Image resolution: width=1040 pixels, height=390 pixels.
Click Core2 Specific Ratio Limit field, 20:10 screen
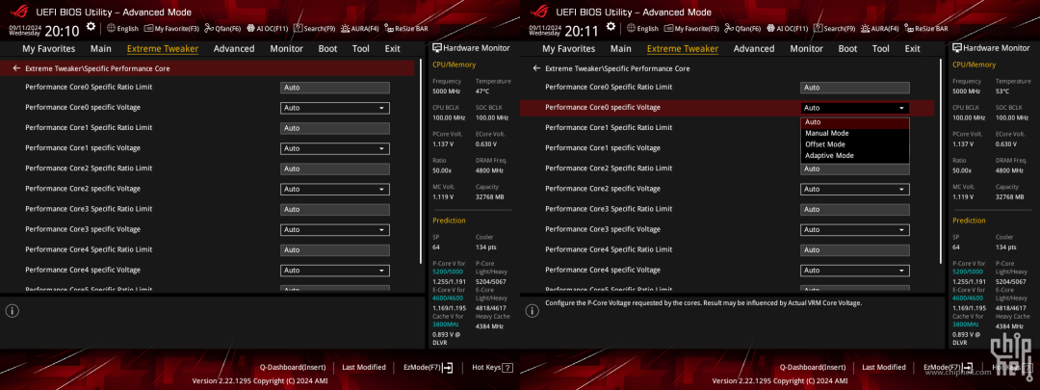[335, 169]
